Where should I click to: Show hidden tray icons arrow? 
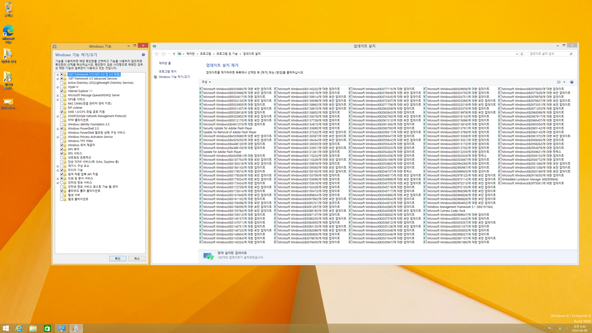[544, 329]
